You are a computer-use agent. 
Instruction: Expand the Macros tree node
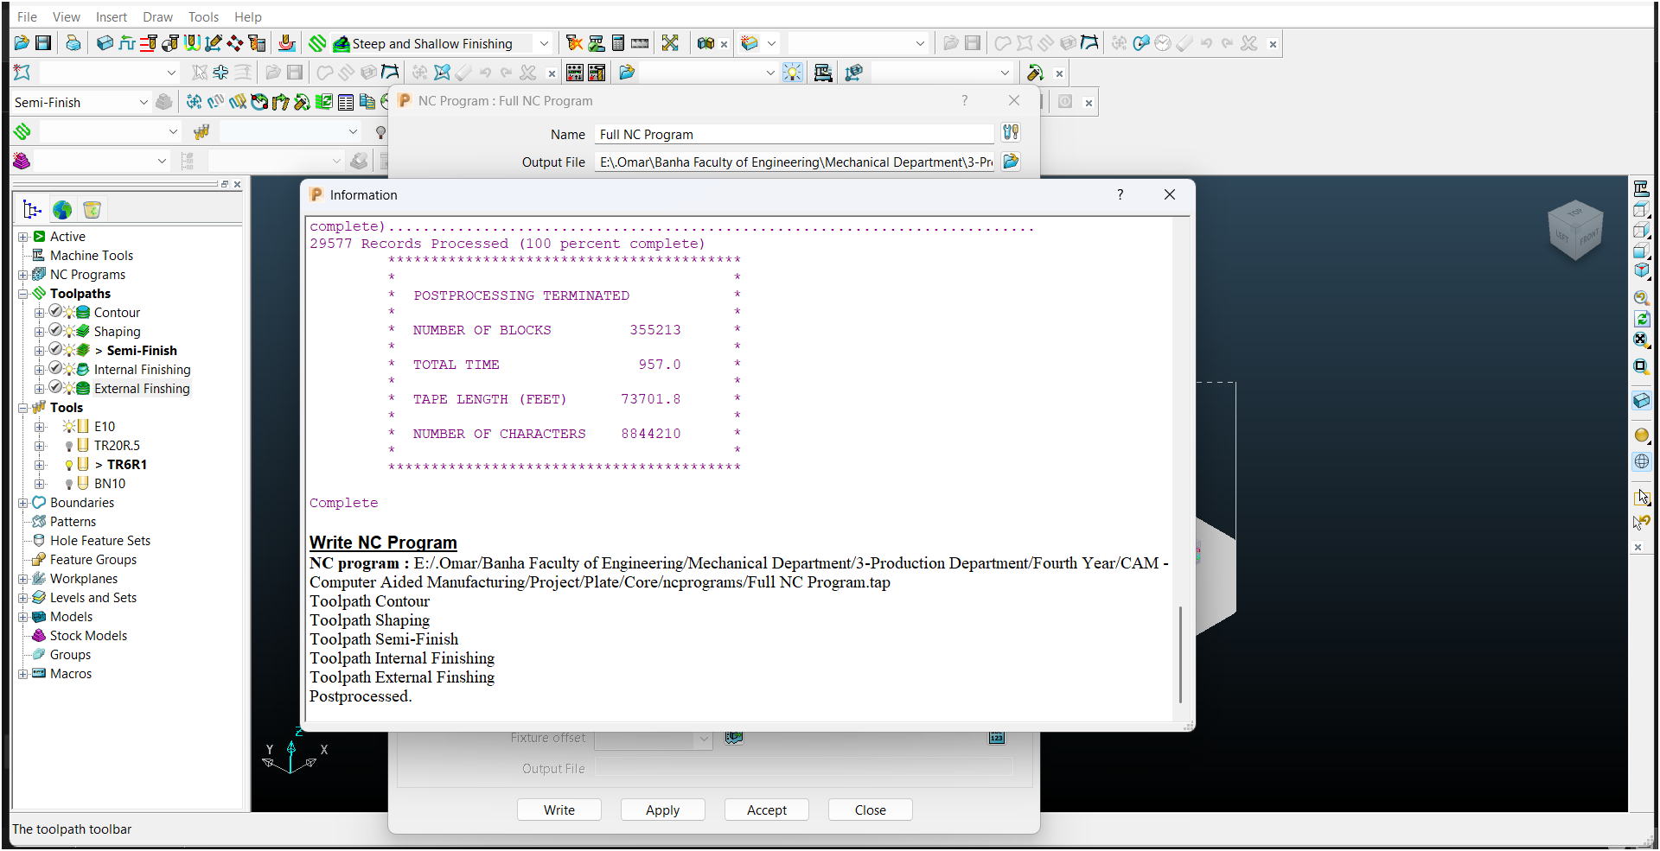(x=23, y=674)
